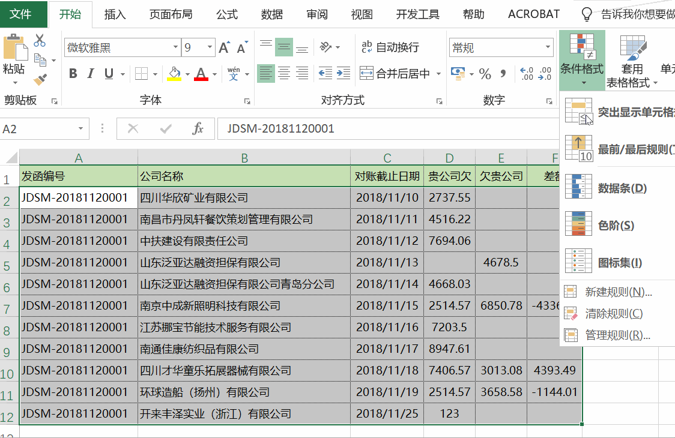Screen dimensions: 675x438
Task: Click decrease indent icon
Action: (x=325, y=73)
